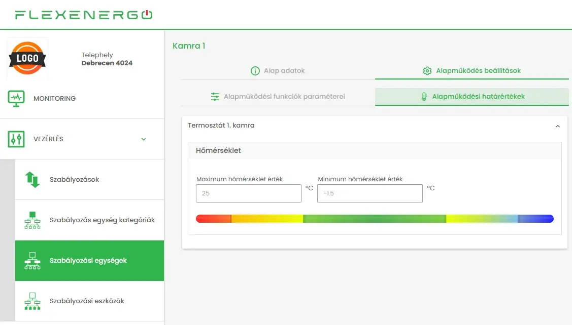This screenshot has width=572, height=325.
Task: Collapse the Vezérlés menu with chevron
Action: pos(144,139)
